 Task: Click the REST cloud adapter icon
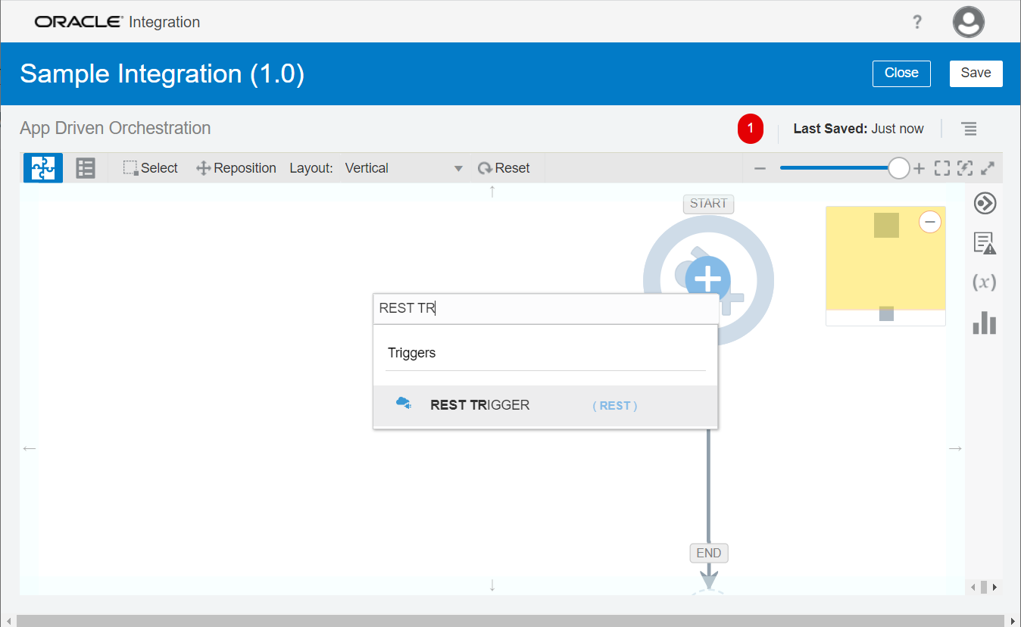coord(404,404)
